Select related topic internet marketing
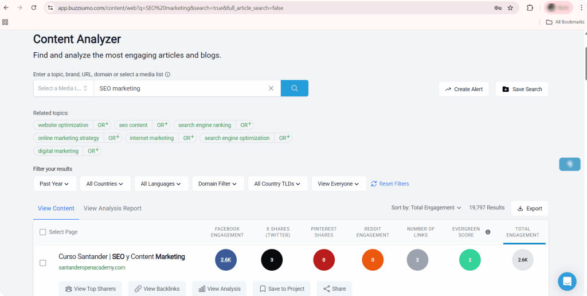 pyautogui.click(x=151, y=138)
